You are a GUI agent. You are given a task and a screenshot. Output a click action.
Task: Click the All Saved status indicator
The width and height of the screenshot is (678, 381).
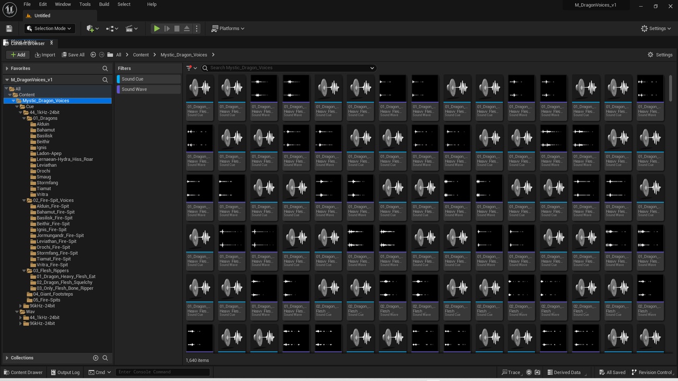(612, 372)
